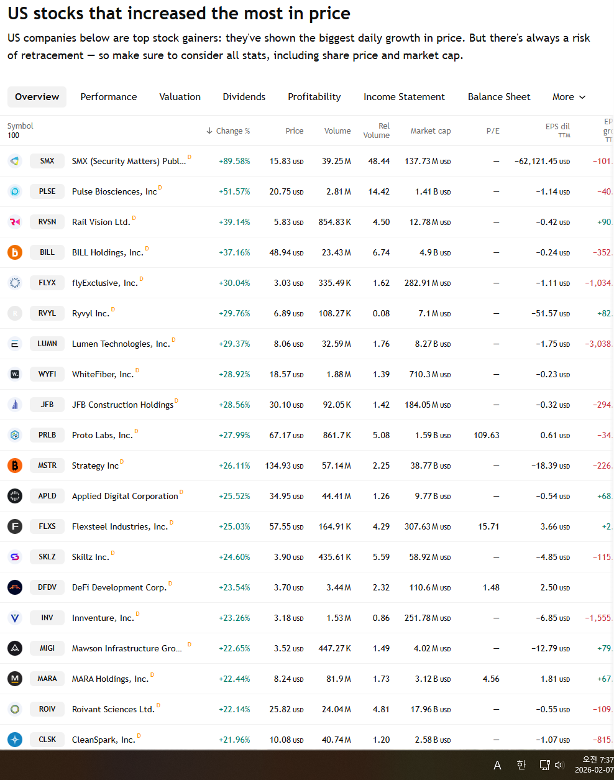614x780 pixels.
Task: Sort by the EPS dil TTM header
Action: tap(557, 131)
